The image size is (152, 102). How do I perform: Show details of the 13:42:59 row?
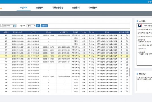click(x=121, y=44)
